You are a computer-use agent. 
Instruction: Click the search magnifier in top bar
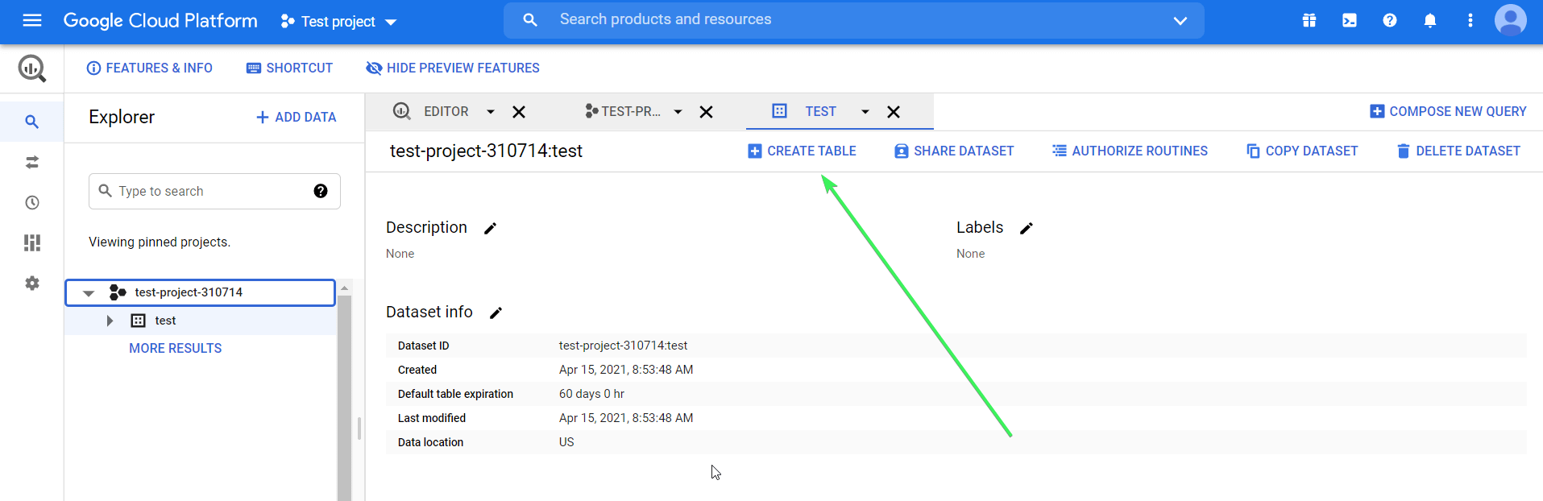pyautogui.click(x=530, y=20)
